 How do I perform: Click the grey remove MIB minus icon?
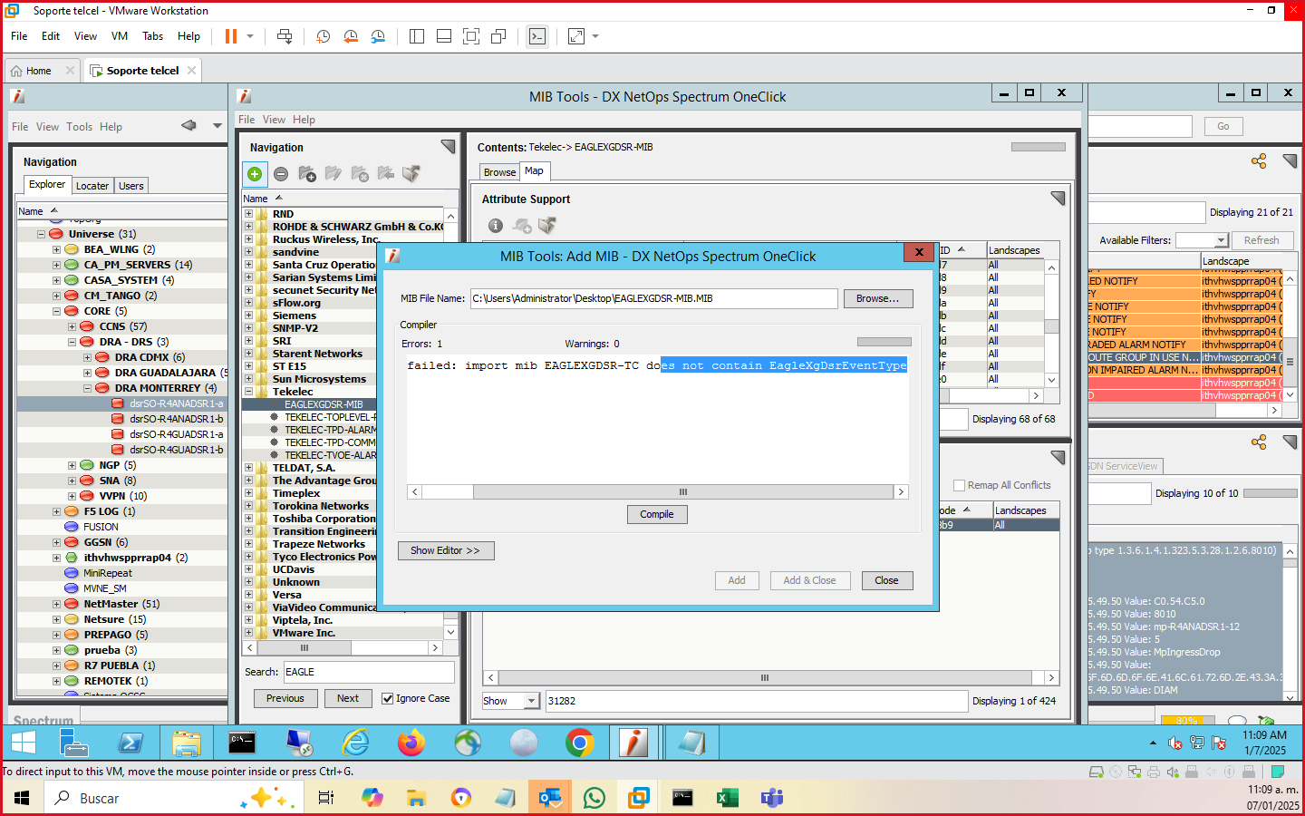(x=281, y=174)
